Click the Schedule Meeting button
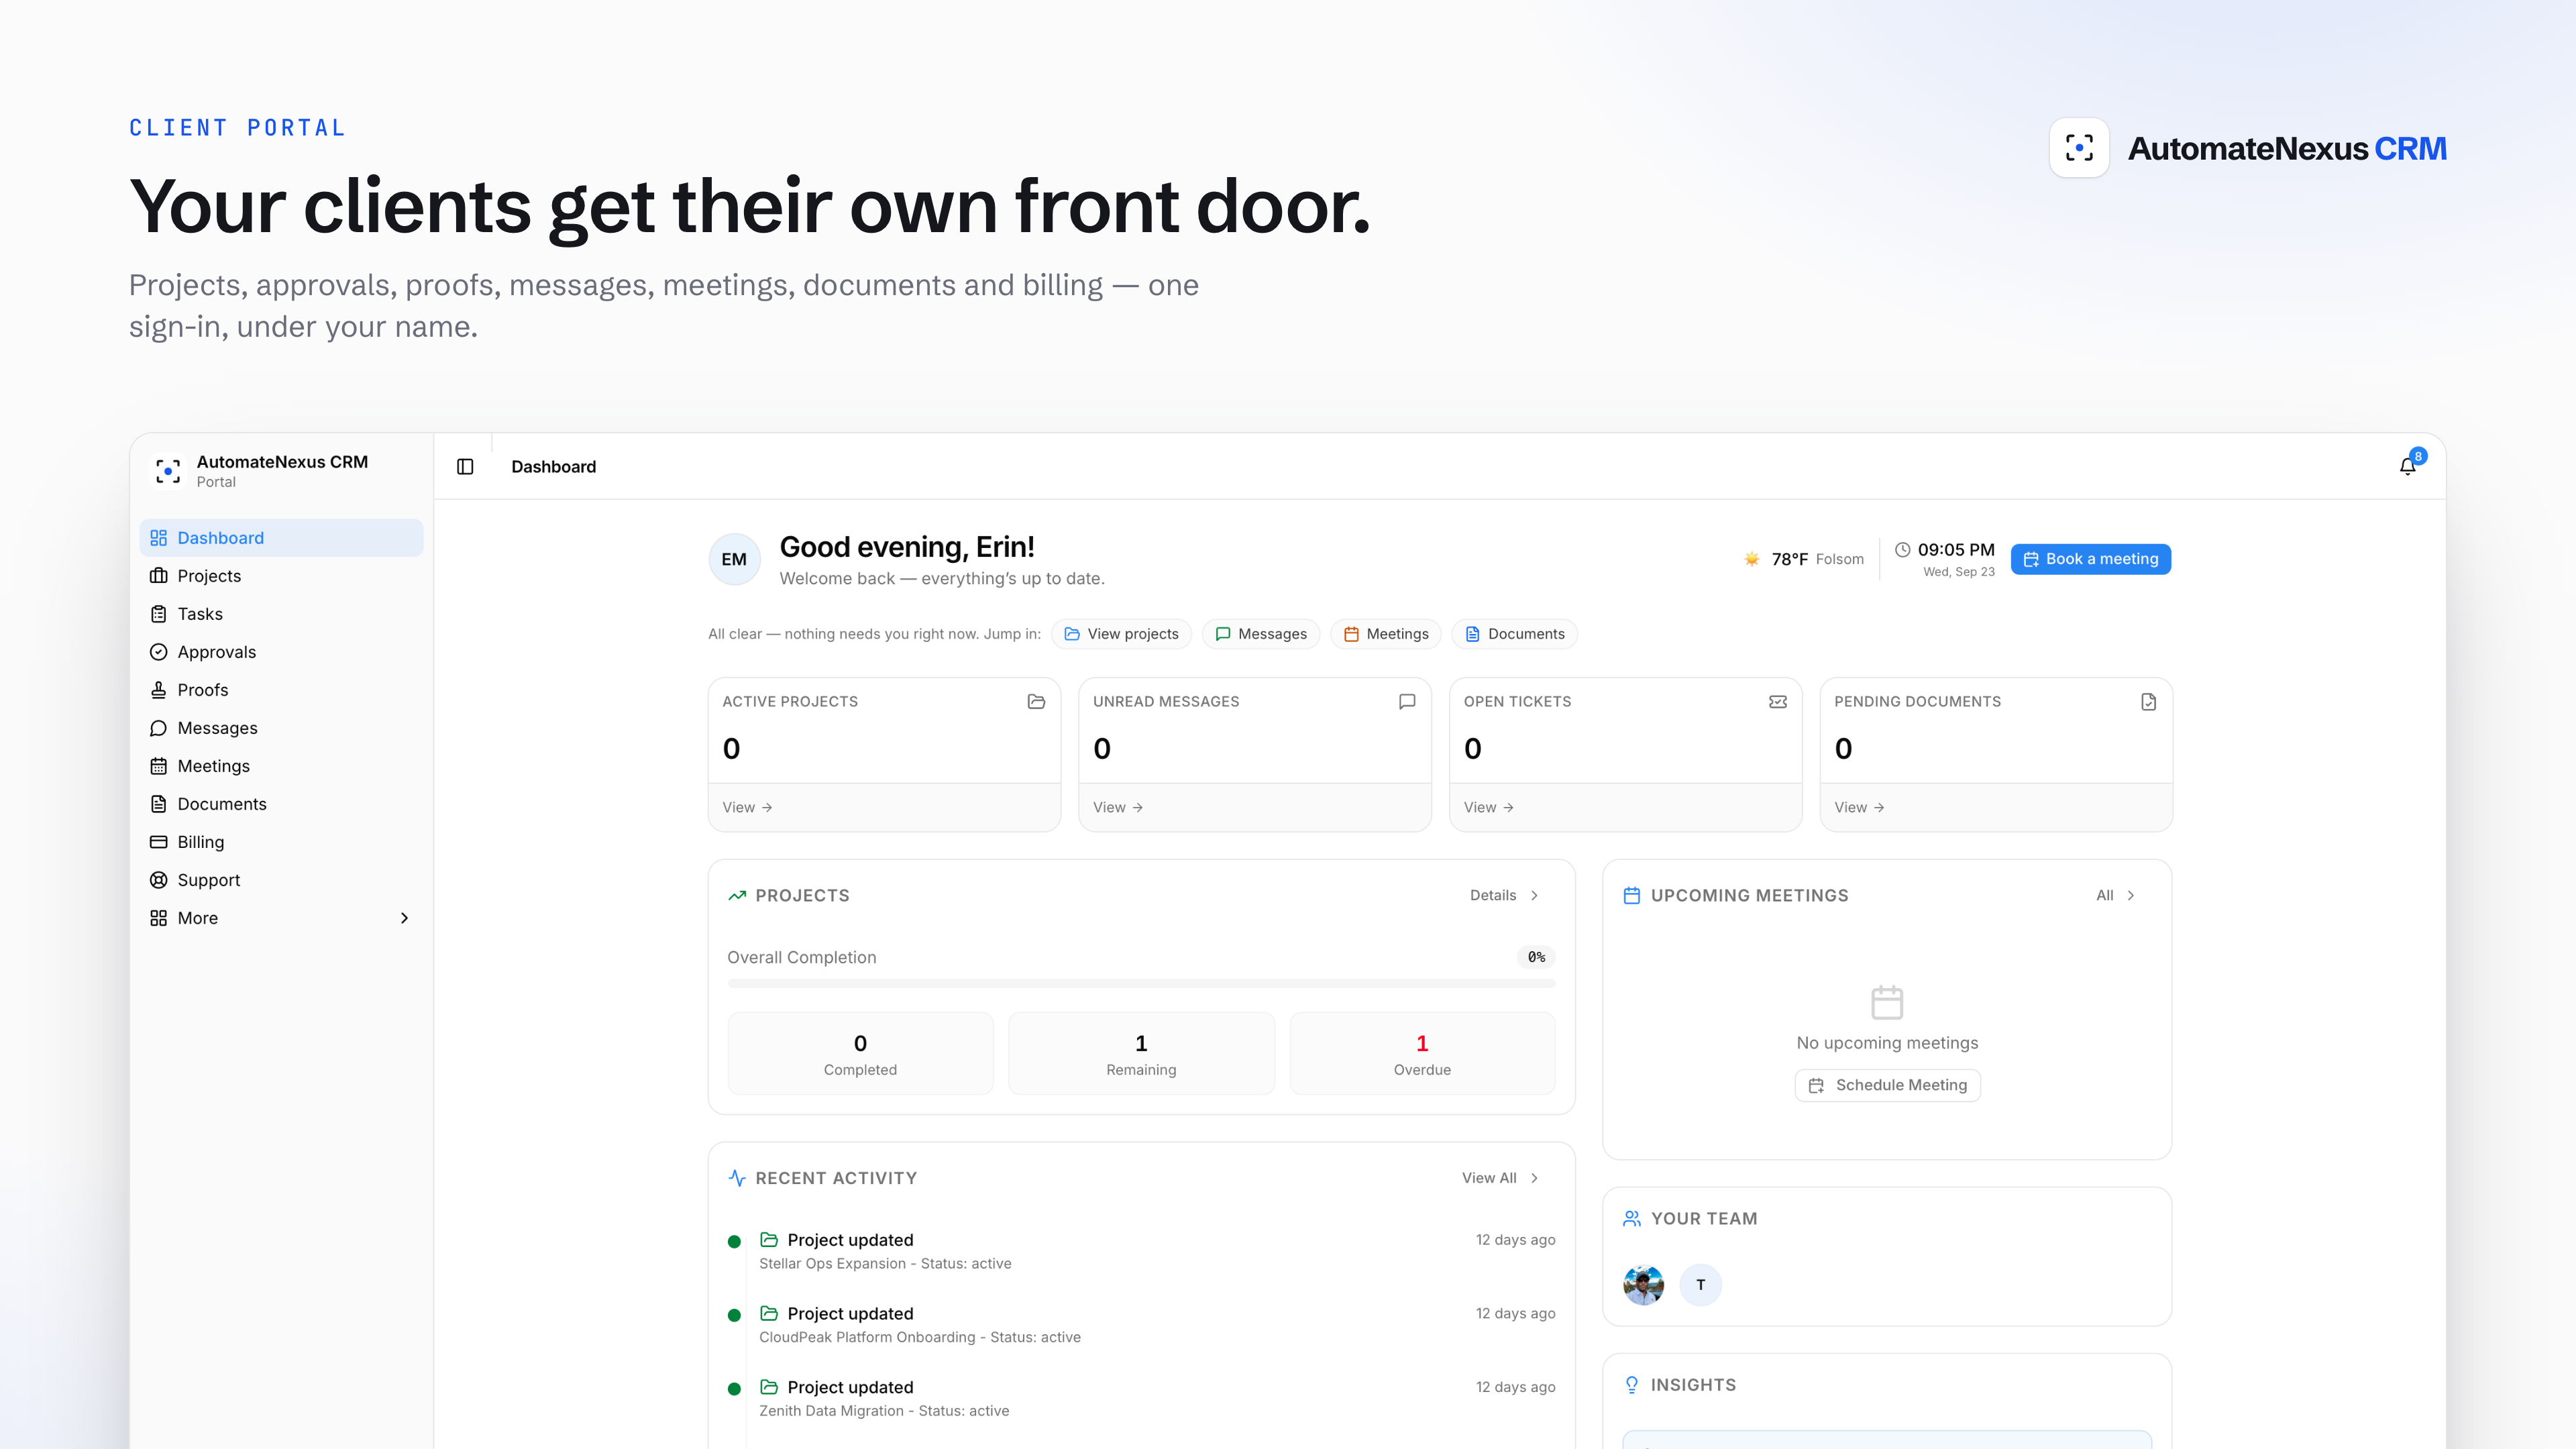Image resolution: width=2576 pixels, height=1449 pixels. pyautogui.click(x=1888, y=1085)
